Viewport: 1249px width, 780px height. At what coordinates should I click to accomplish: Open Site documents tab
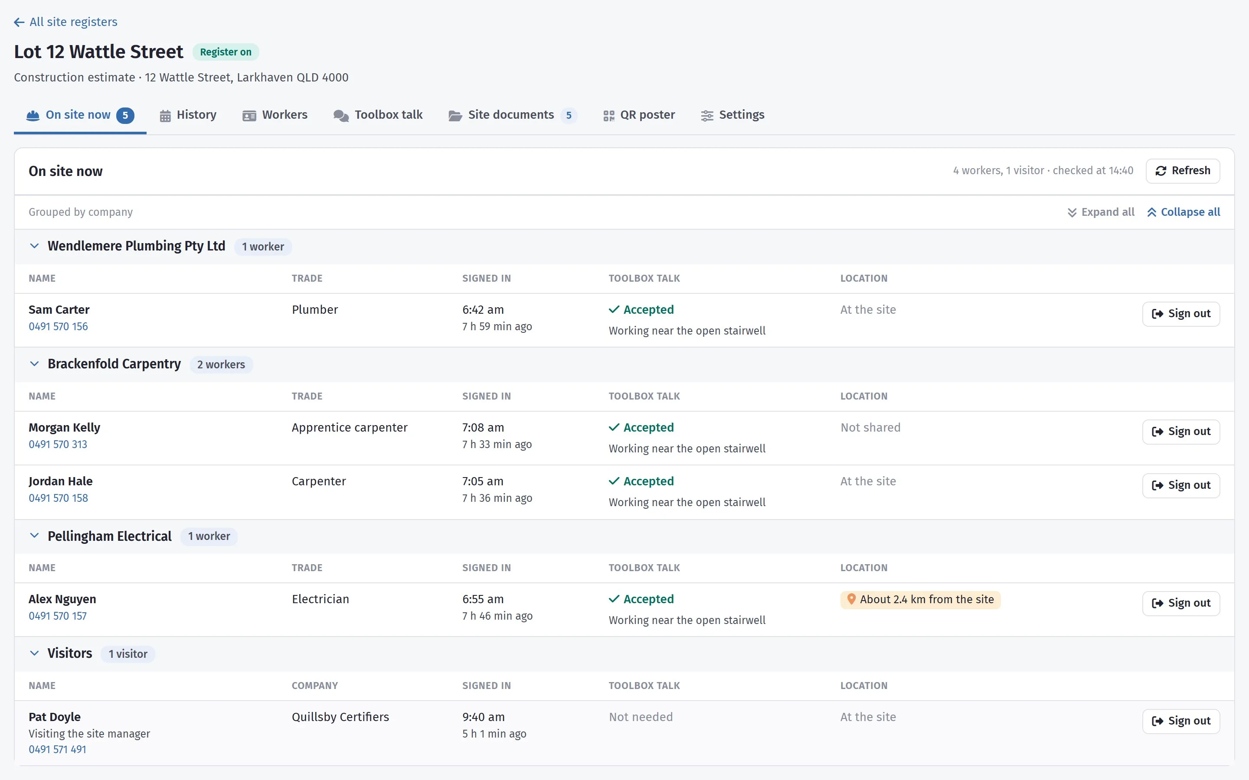point(513,115)
